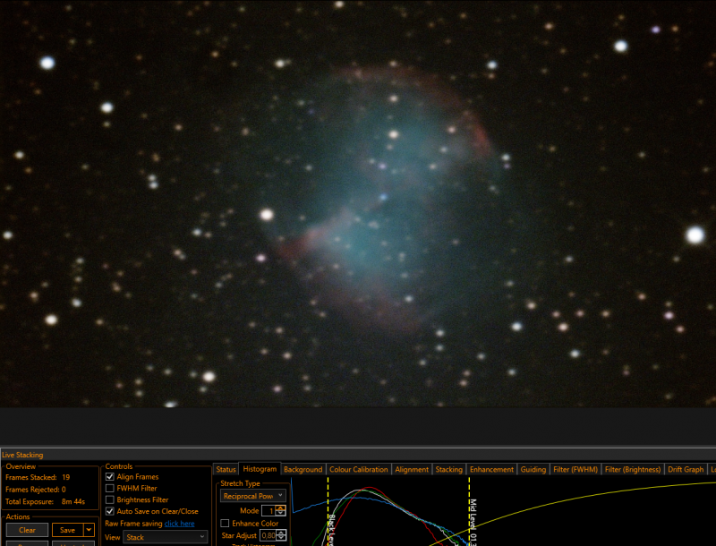This screenshot has height=546, width=716.
Task: Click the Live Stacking panel title
Action: 22,455
